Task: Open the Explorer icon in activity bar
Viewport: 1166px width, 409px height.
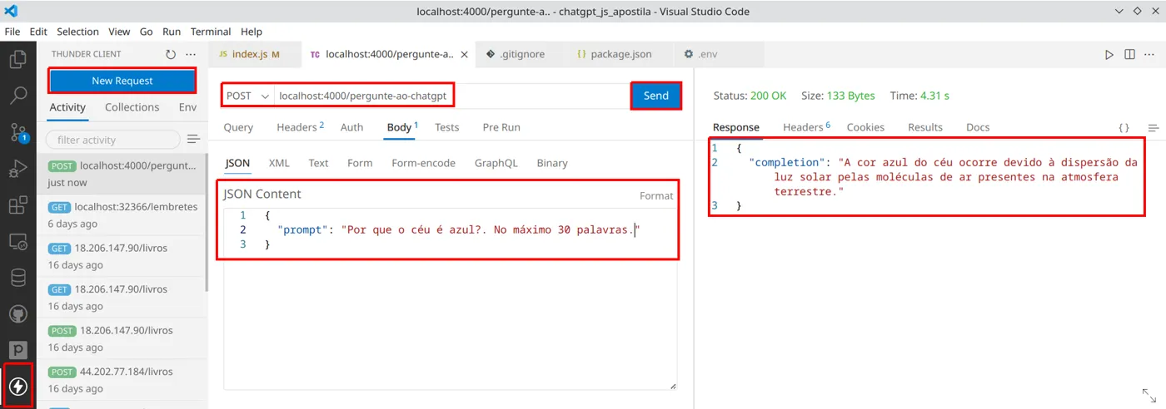Action: [17, 59]
